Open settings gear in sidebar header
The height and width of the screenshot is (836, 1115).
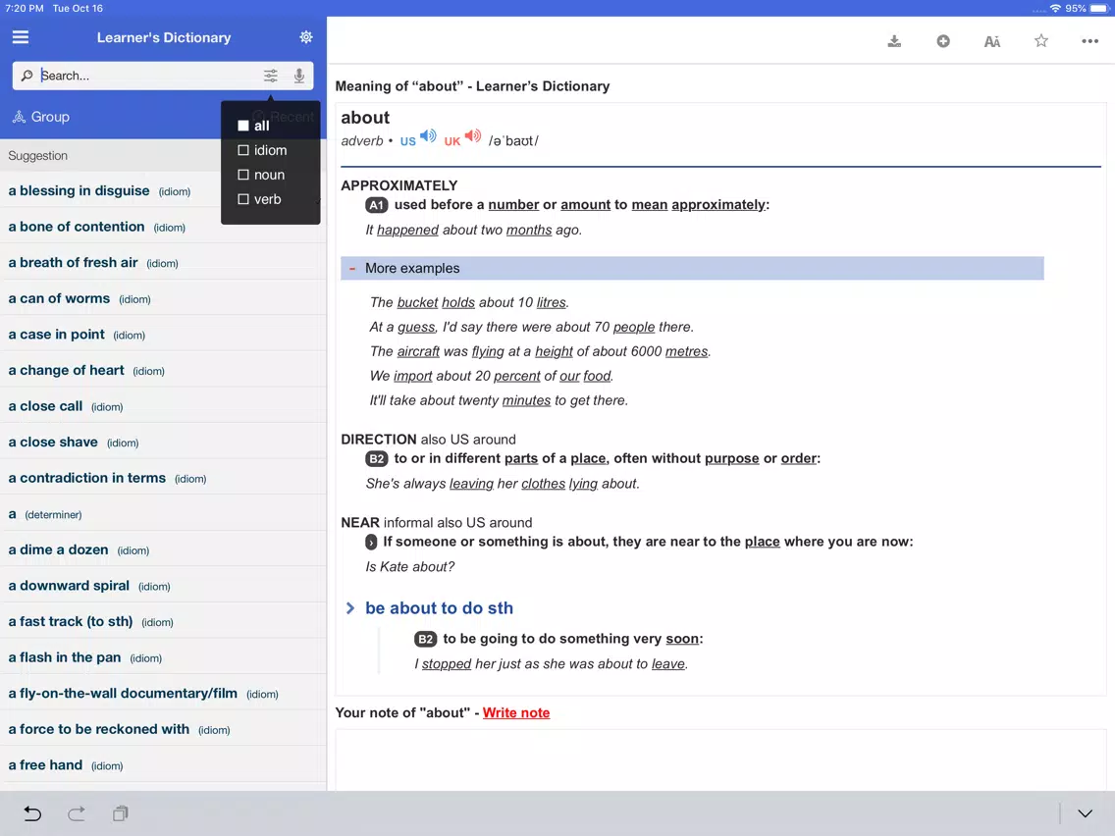pos(306,37)
